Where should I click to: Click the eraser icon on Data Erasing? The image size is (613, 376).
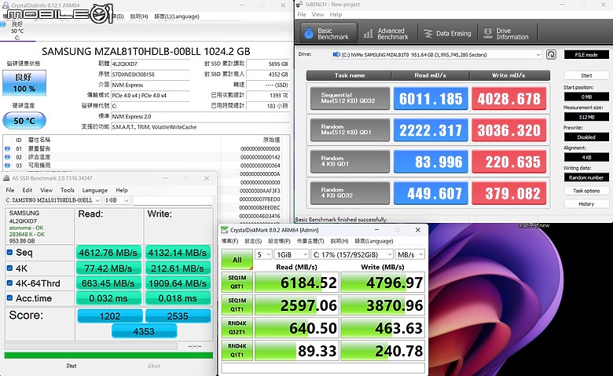[428, 34]
